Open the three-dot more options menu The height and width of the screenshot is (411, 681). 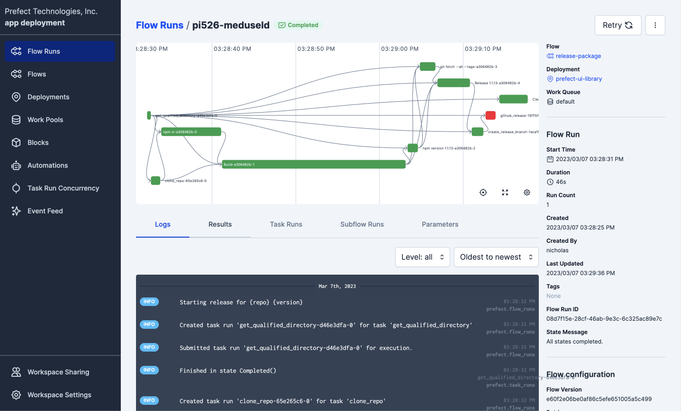(655, 25)
